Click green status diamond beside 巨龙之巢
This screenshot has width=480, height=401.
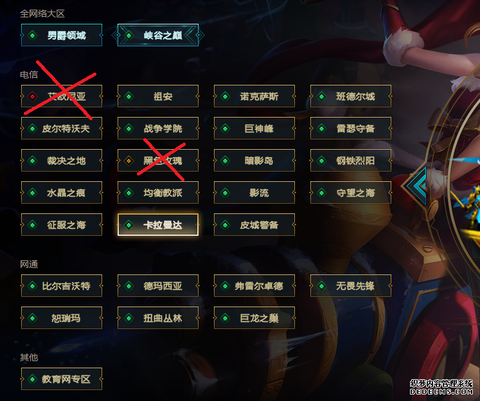226,318
